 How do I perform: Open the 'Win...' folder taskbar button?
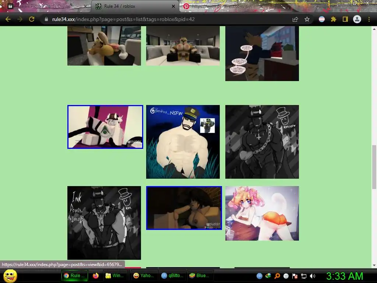pyautogui.click(x=115, y=276)
